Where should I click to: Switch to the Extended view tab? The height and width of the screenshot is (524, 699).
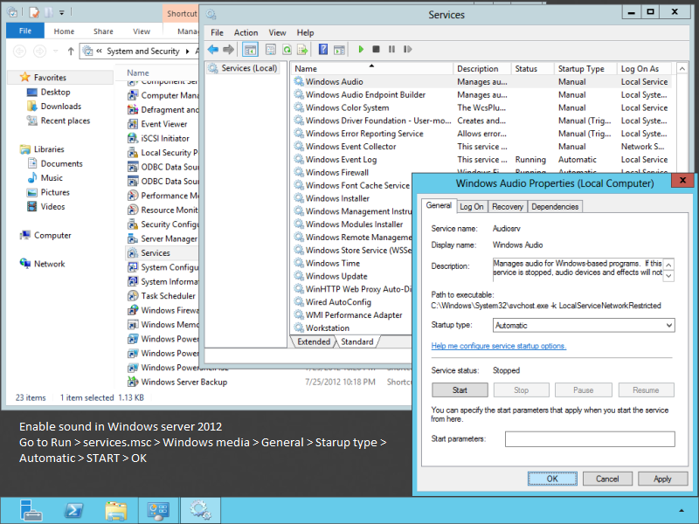click(314, 341)
